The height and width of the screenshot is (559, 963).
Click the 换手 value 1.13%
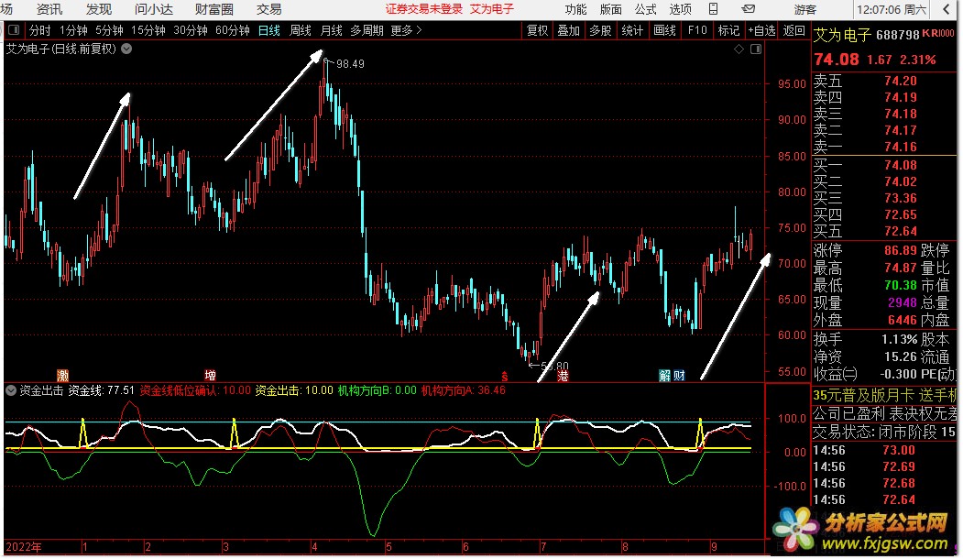[x=899, y=340]
